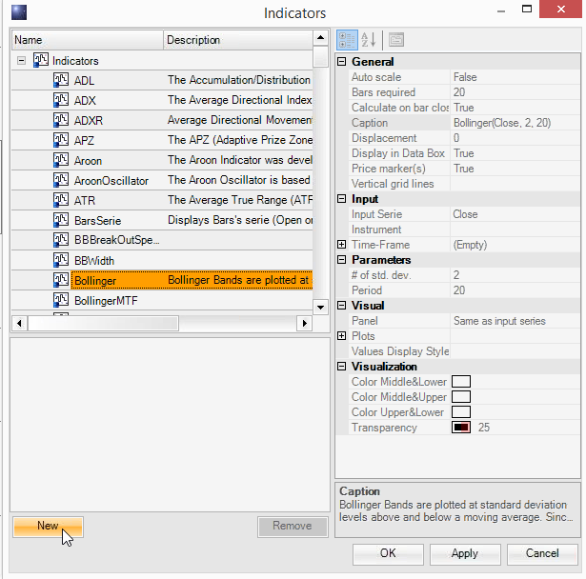Collapse the Parameters property section
The width and height of the screenshot is (586, 579).
coord(341,260)
